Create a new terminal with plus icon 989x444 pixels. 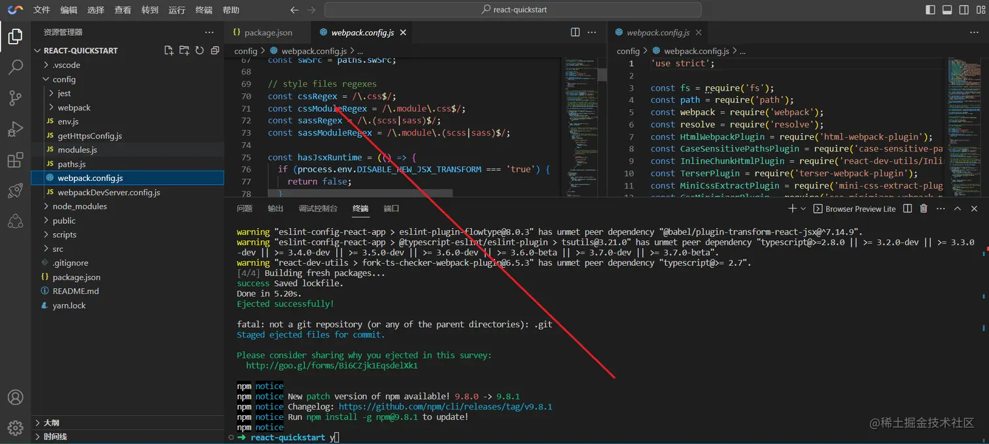click(792, 209)
